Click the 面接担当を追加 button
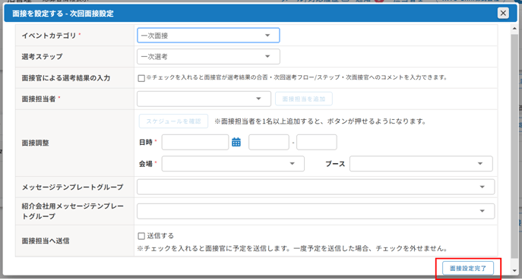 [304, 99]
